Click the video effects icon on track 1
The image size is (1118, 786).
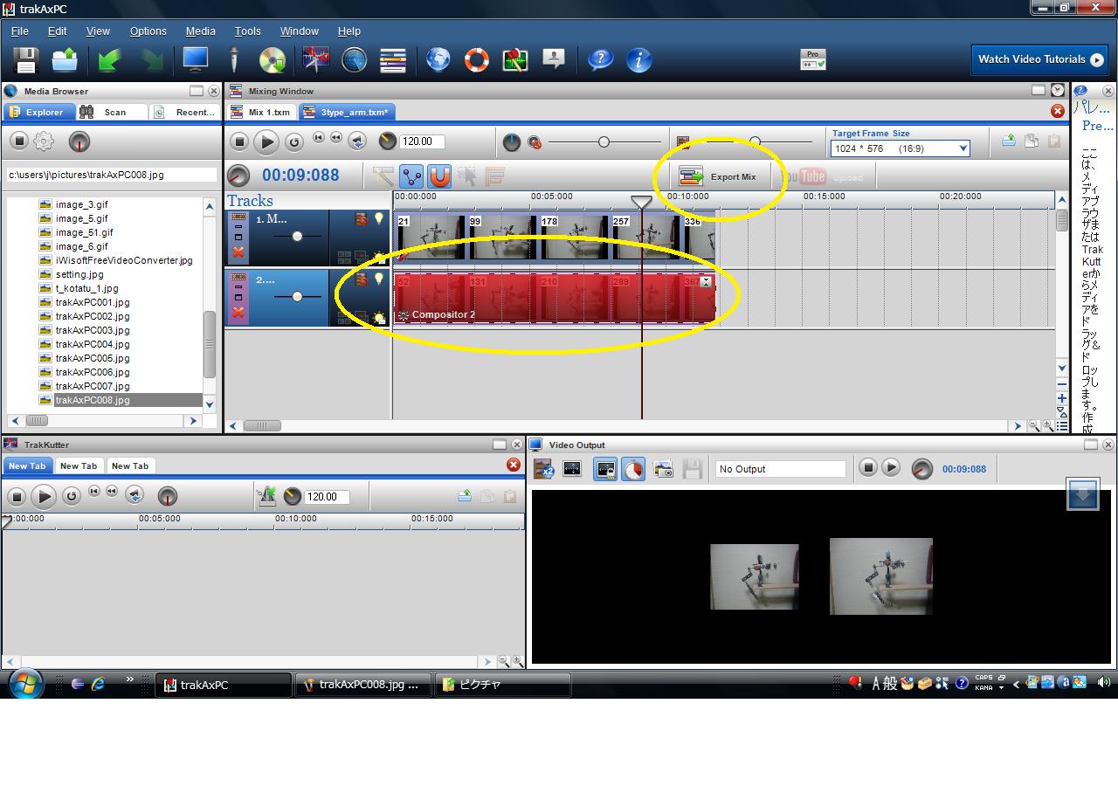point(361,219)
